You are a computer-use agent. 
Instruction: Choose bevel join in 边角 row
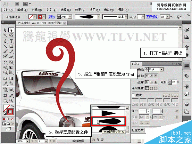click(x=156, y=82)
